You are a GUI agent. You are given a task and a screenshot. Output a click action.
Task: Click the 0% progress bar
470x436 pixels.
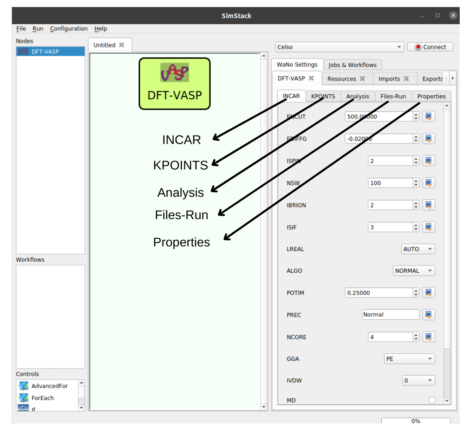pos(416,421)
